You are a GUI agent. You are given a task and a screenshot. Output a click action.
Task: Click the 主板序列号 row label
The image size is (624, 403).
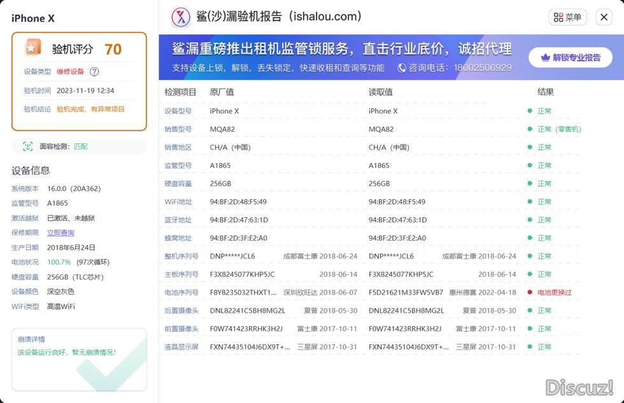coord(181,274)
